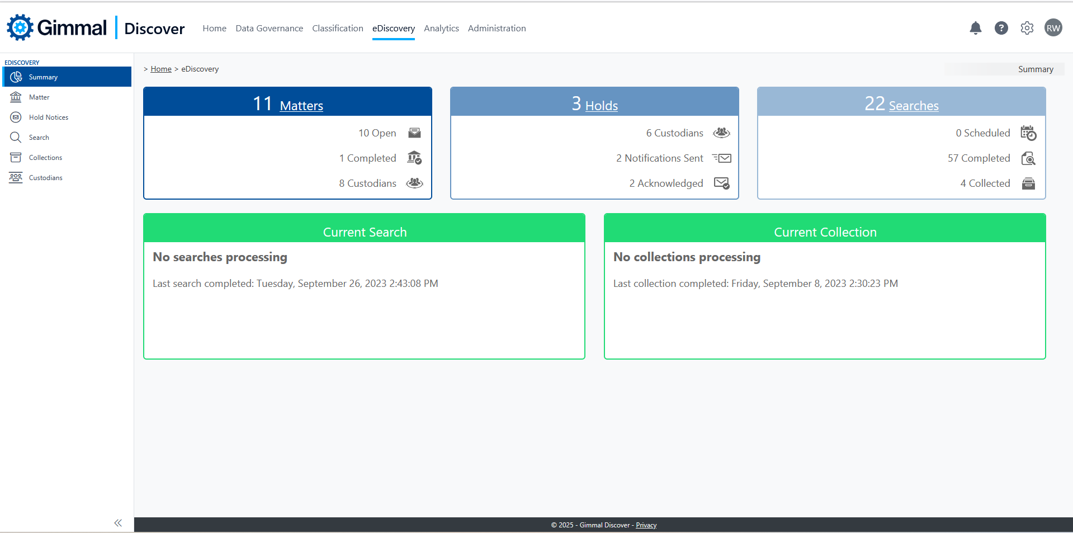
Task: Open Collections from the sidebar
Action: tap(45, 158)
